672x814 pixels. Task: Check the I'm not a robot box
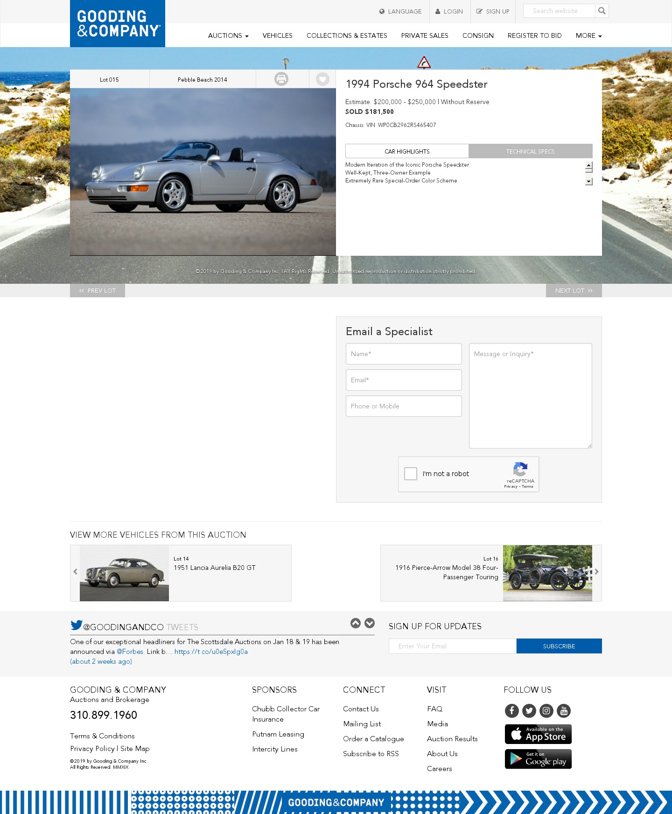[411, 474]
